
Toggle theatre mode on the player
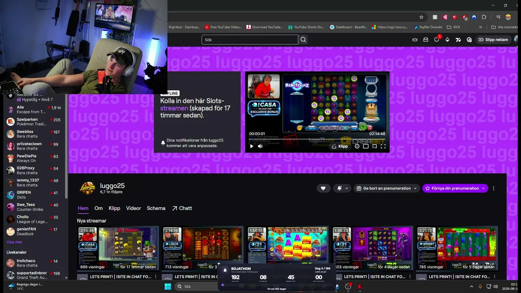pos(366,146)
